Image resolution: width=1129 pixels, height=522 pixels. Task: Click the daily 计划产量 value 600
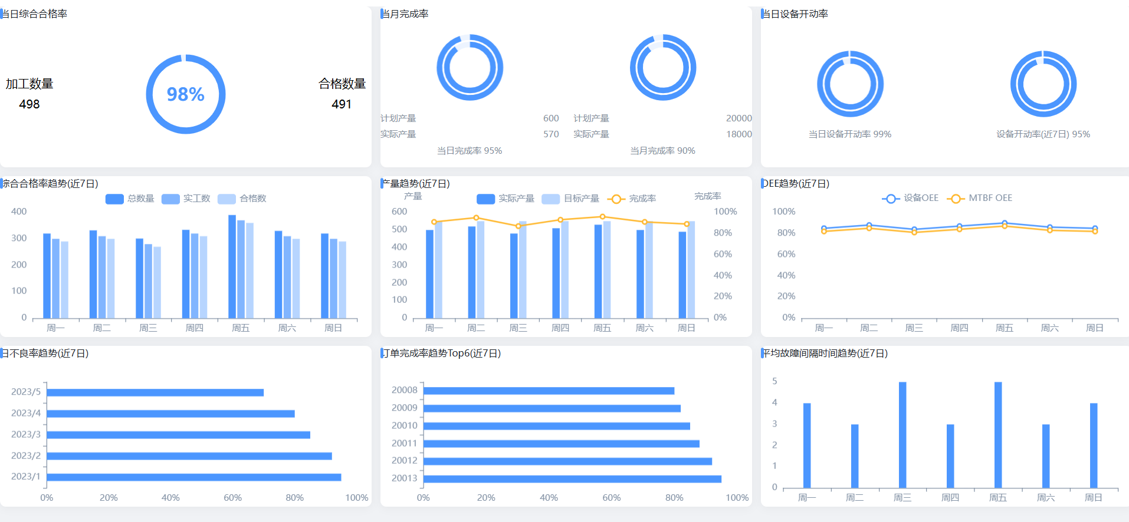tap(551, 118)
